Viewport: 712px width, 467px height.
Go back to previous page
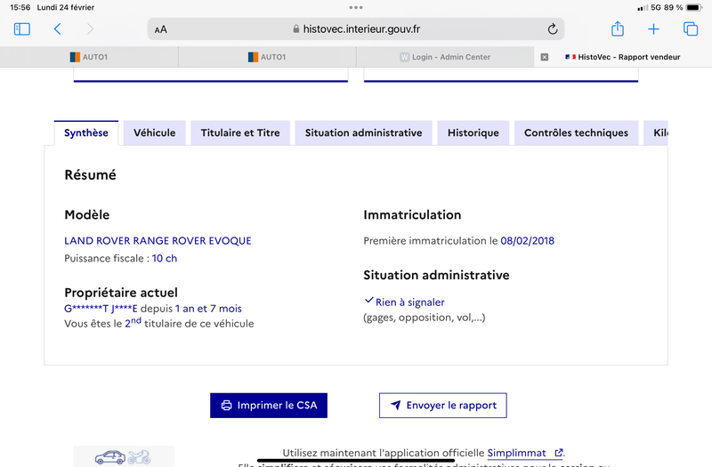point(58,29)
